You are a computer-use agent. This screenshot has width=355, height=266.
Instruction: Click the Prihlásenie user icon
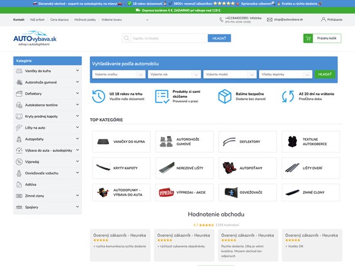tap(324, 20)
